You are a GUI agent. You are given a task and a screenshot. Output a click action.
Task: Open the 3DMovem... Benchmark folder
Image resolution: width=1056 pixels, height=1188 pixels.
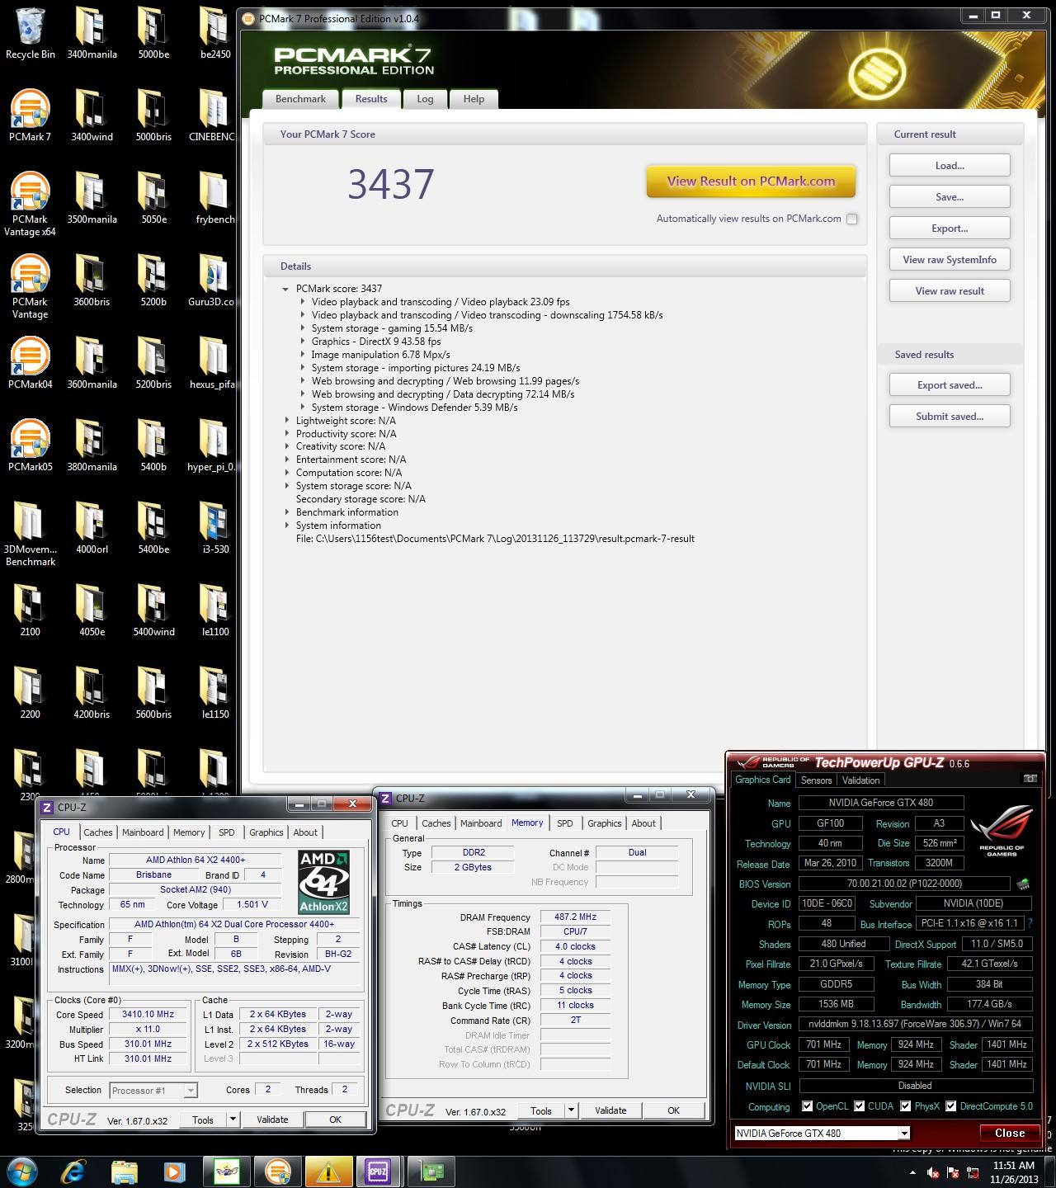pyautogui.click(x=30, y=534)
